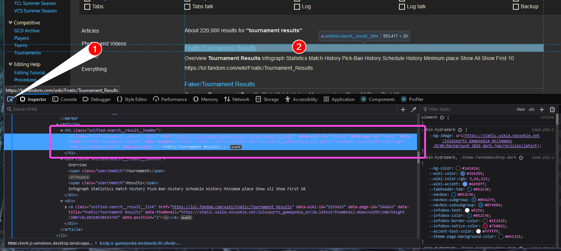The image size is (561, 251).
Task: Click the selector highlighter beside .theme-fandomdesktop-dark
Action: click(x=521, y=158)
